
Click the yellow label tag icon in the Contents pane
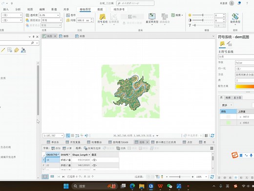click(17, 50)
